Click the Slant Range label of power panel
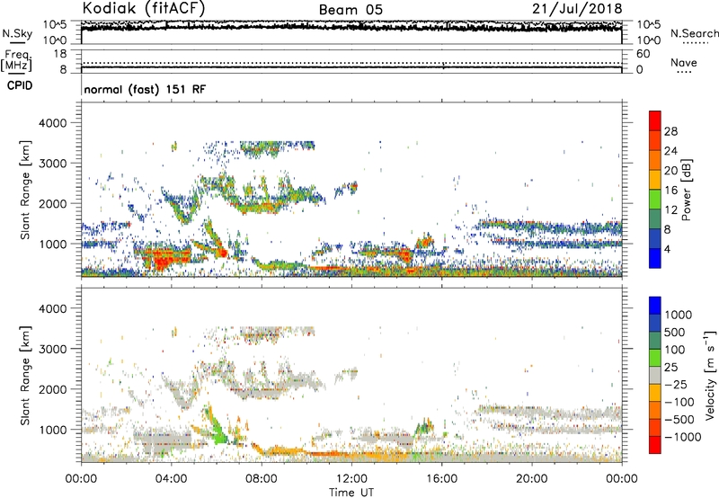 25,190
